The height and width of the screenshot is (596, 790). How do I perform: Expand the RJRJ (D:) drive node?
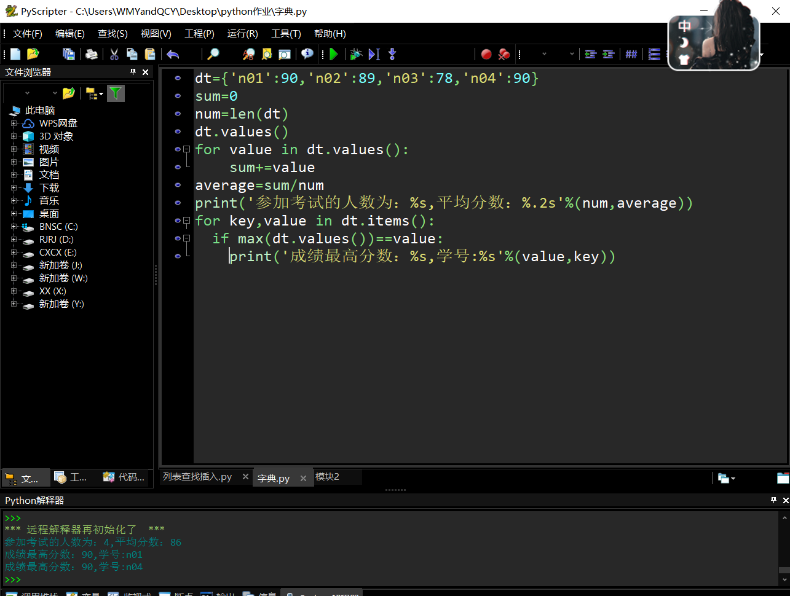click(x=14, y=240)
